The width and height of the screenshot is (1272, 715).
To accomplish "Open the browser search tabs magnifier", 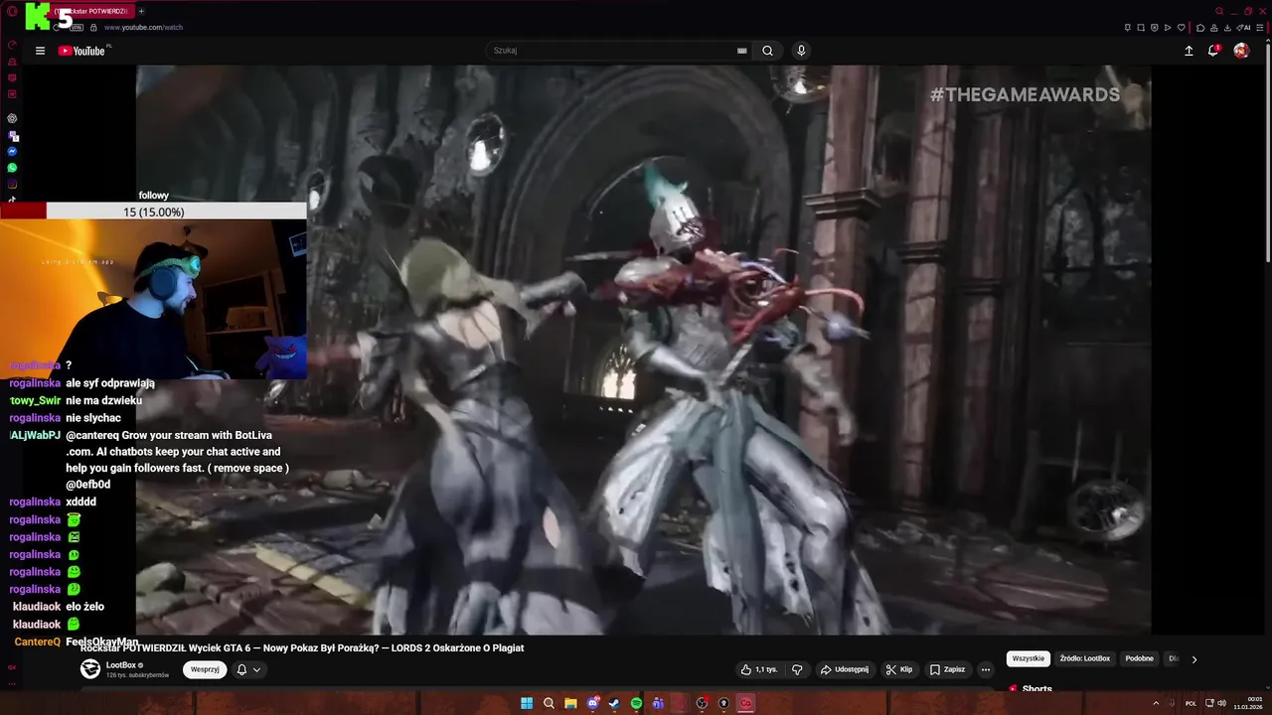I will [1219, 11].
